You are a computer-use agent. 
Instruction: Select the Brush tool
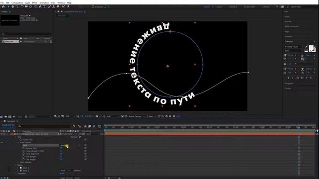[x=49, y=6]
